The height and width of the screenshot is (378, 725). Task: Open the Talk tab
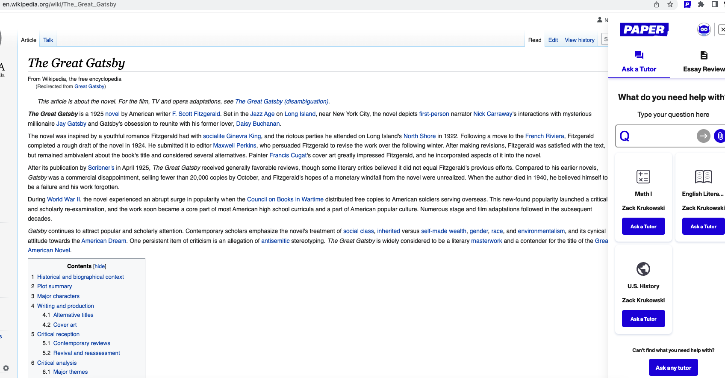pyautogui.click(x=48, y=40)
